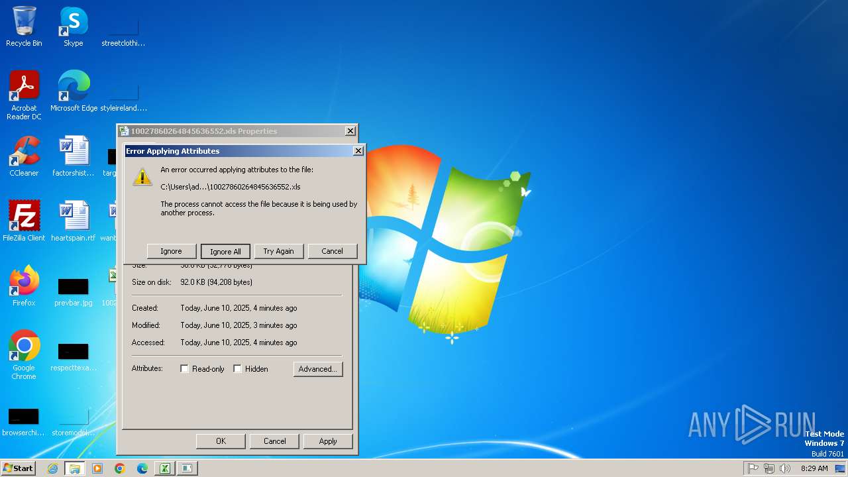The height and width of the screenshot is (477, 848).
Task: Launch Microsoft Edge from the desktop icon
Action: 74,91
